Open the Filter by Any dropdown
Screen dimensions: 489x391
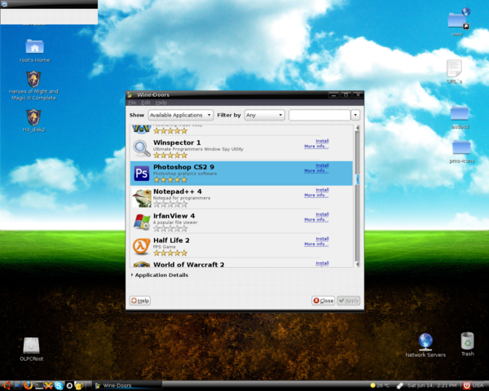coord(264,115)
